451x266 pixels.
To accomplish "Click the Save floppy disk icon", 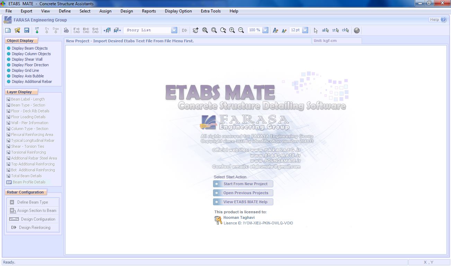I will (27, 31).
